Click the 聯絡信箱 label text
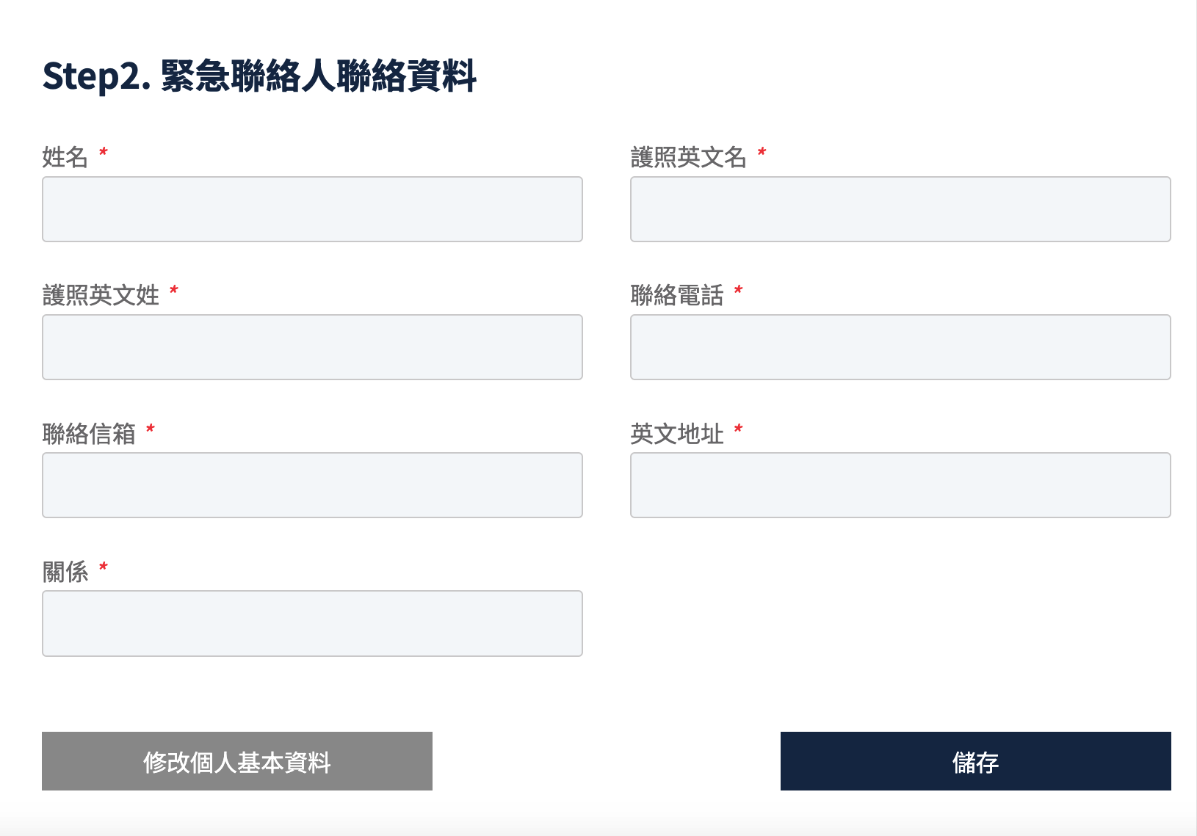Image resolution: width=1197 pixels, height=836 pixels. tap(89, 434)
